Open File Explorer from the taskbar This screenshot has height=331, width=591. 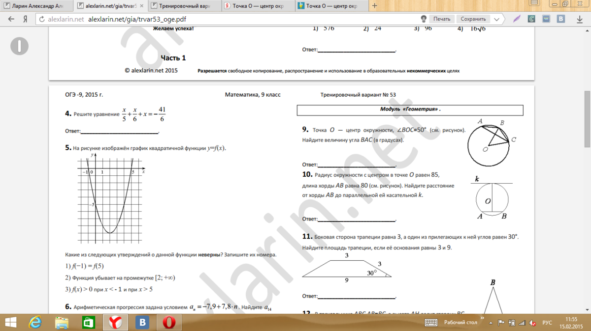click(62, 322)
